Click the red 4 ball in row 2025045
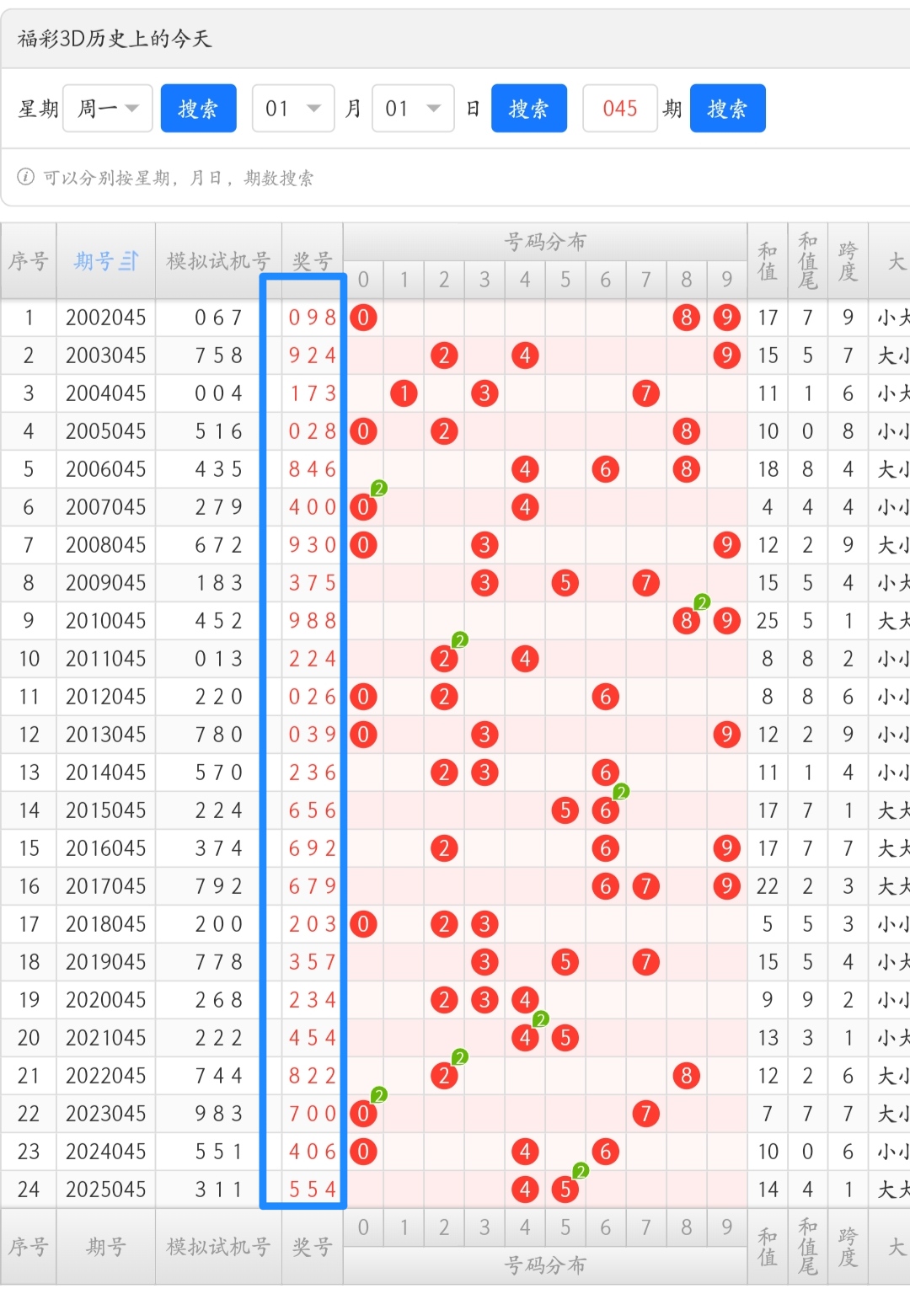This screenshot has height=1294, width=910. [x=525, y=1190]
